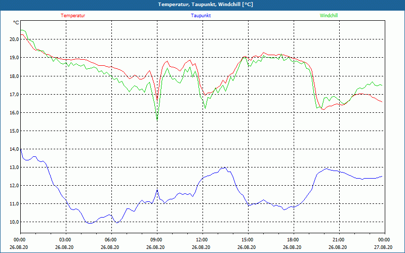Select the blue "Taupunkt" legend label
The image size is (405, 253).
click(200, 16)
